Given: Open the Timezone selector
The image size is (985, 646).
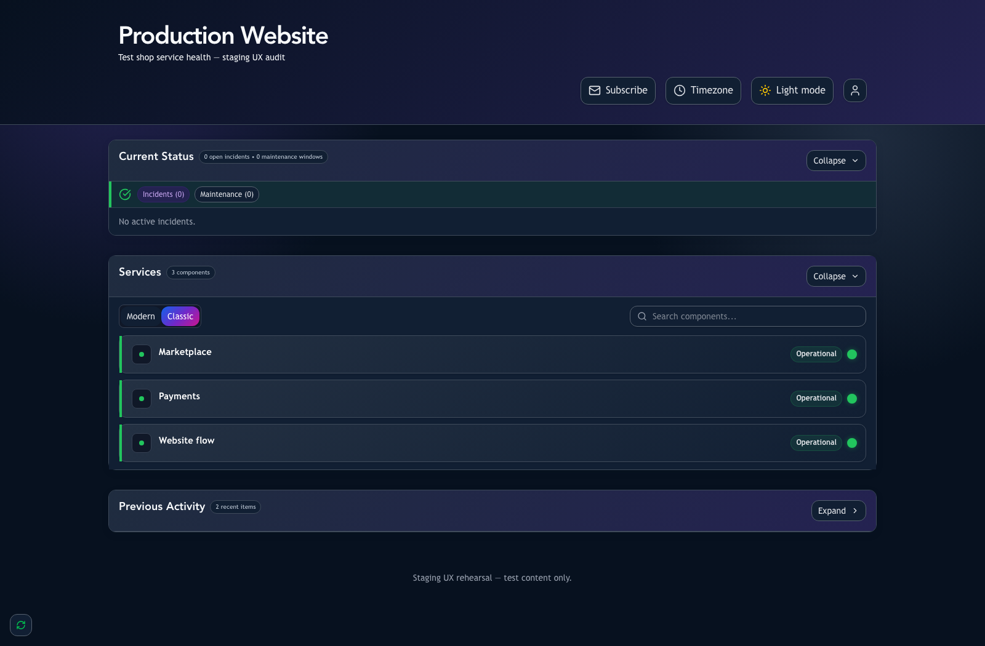Looking at the screenshot, I should tap(703, 90).
